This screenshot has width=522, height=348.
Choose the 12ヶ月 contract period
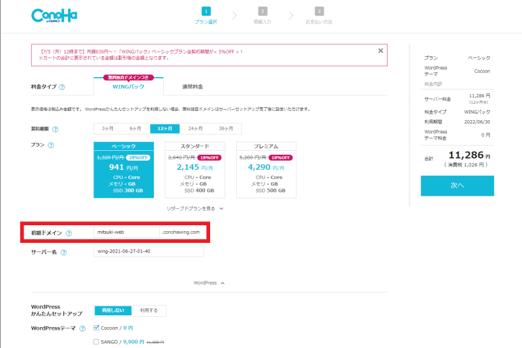coord(165,129)
